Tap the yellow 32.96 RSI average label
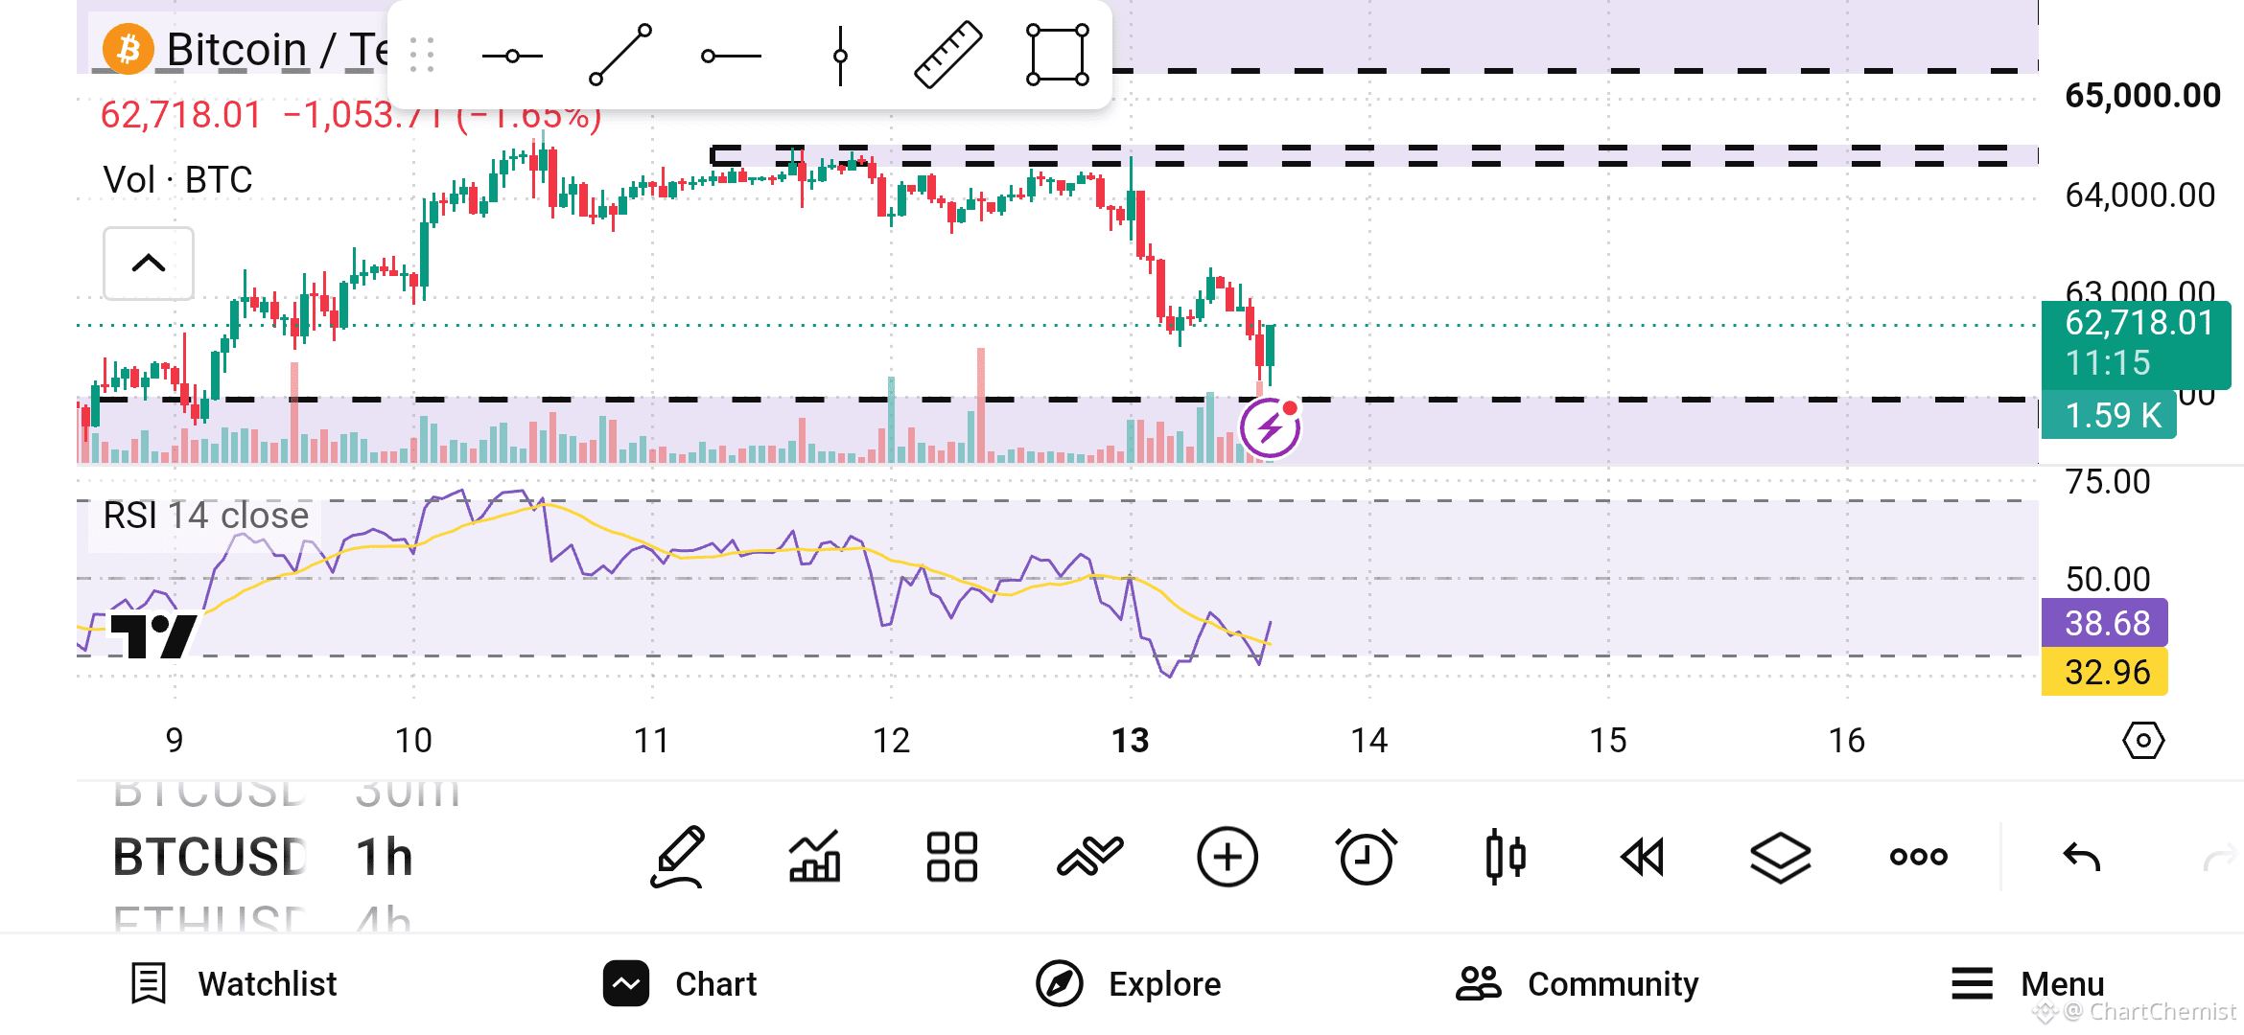The image size is (2244, 1035). tap(2105, 672)
